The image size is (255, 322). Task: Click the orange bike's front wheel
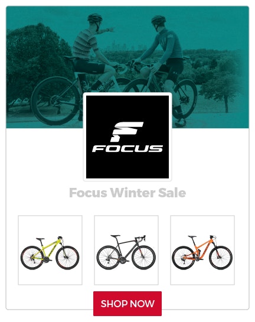point(221,258)
